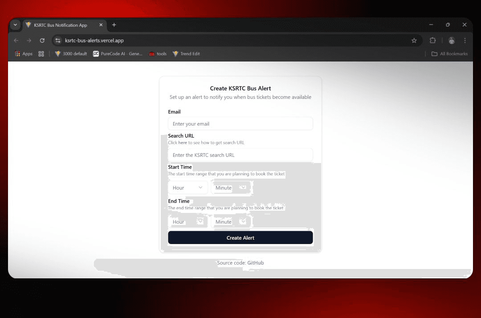
Task: Go back using the browser back arrow
Action: (x=16, y=41)
